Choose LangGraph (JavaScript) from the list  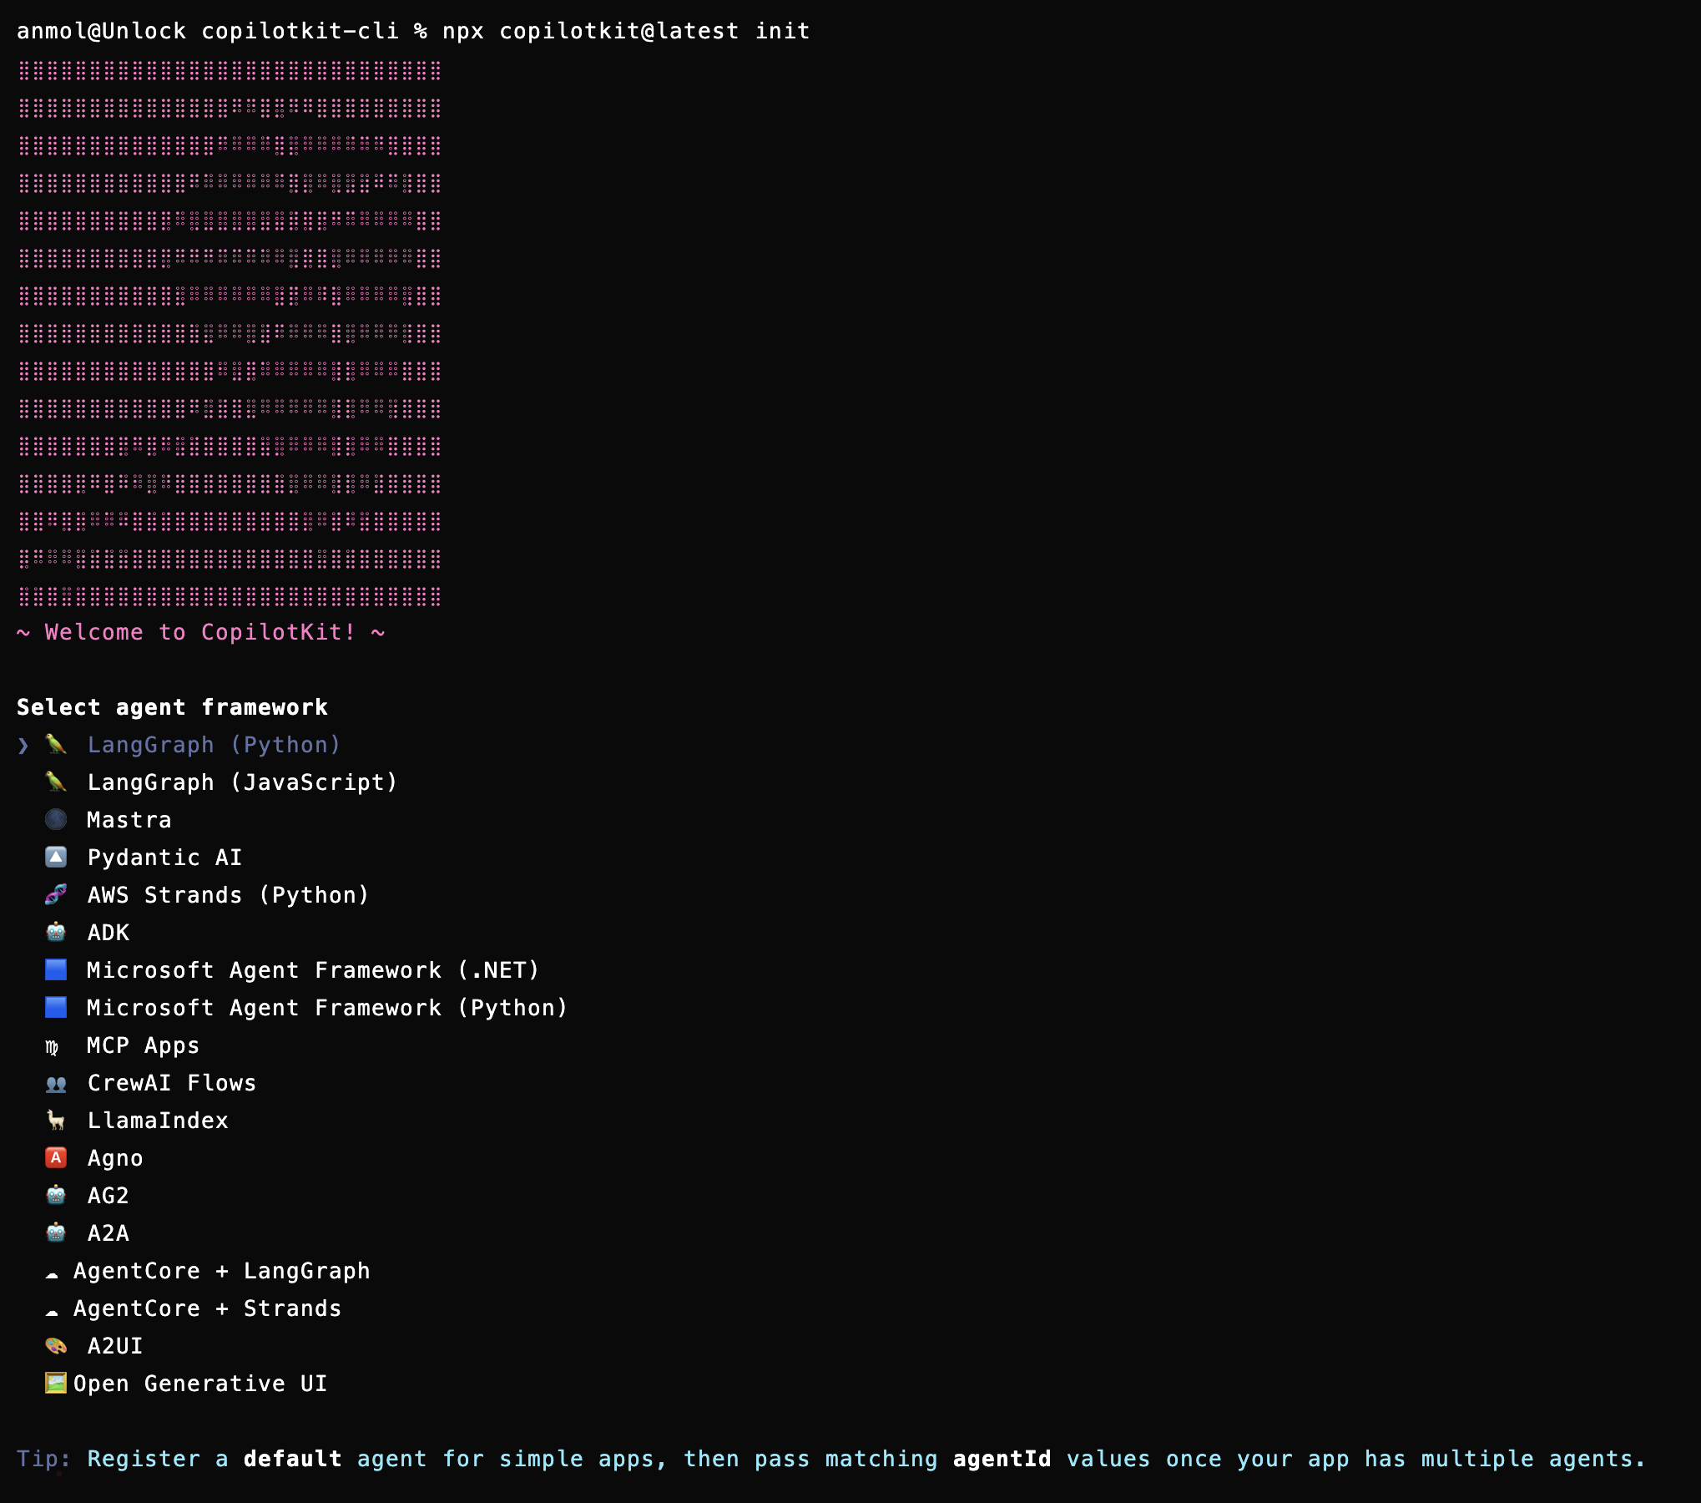coord(242,782)
